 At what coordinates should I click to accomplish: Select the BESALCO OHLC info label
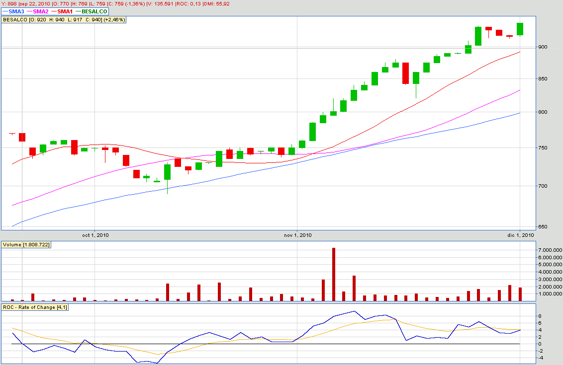coord(64,20)
